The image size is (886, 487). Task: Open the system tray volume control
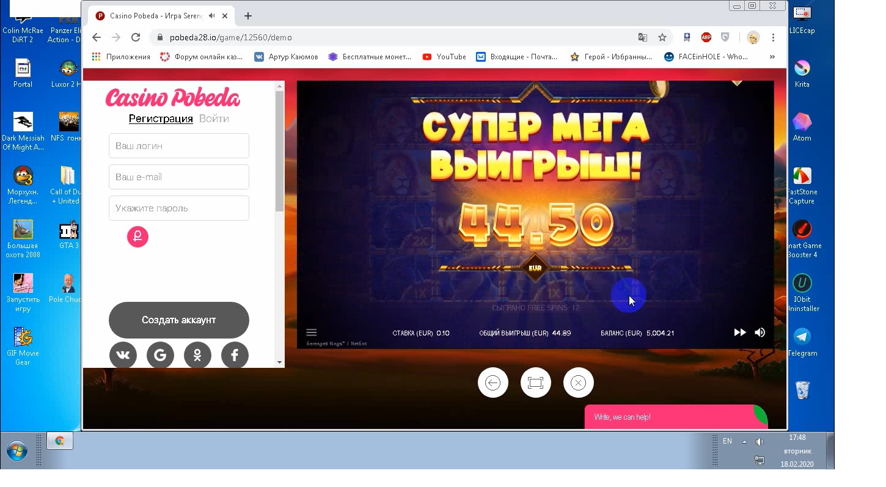point(760,442)
